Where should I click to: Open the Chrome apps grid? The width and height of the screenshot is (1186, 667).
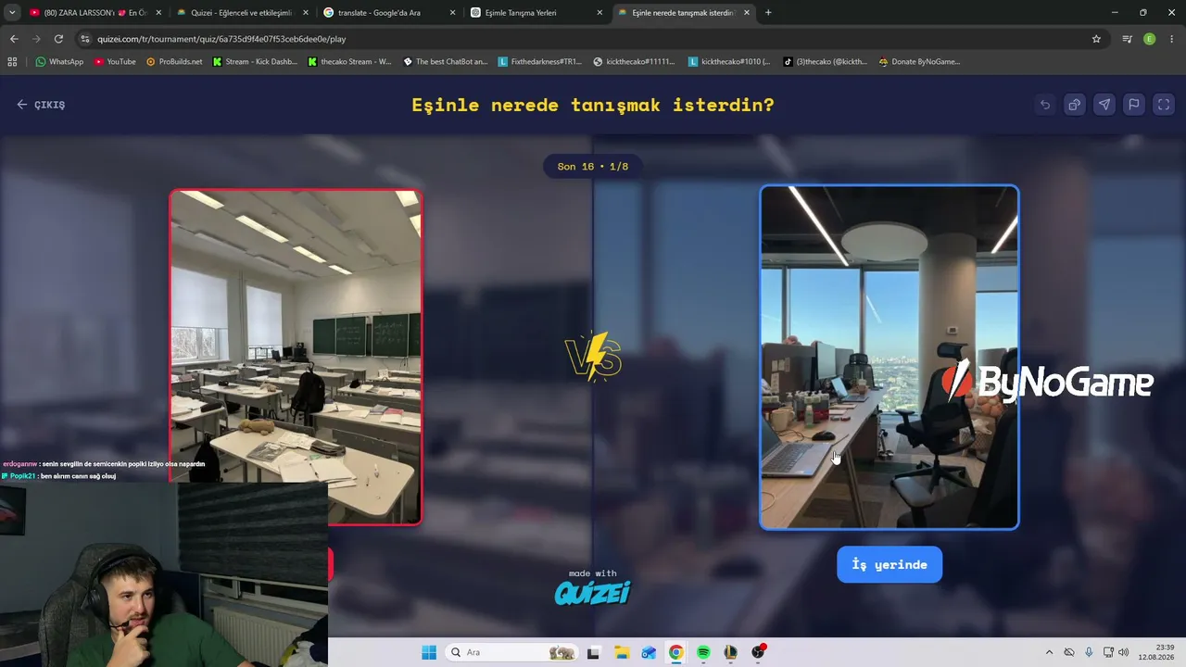pyautogui.click(x=12, y=62)
